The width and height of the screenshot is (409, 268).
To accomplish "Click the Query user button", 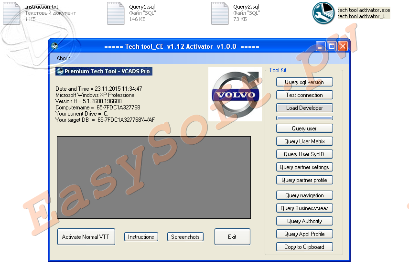I will coord(304,129).
